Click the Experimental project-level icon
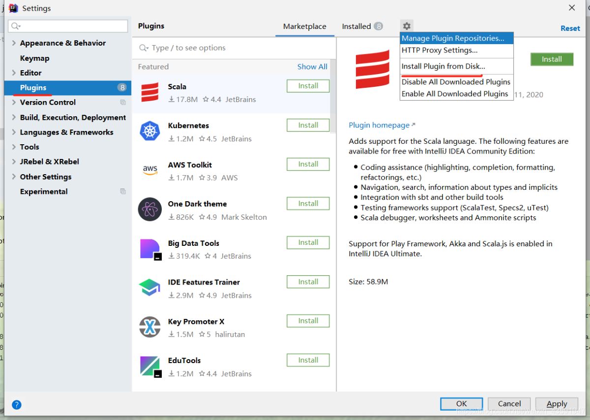The image size is (590, 420). pyautogui.click(x=123, y=191)
